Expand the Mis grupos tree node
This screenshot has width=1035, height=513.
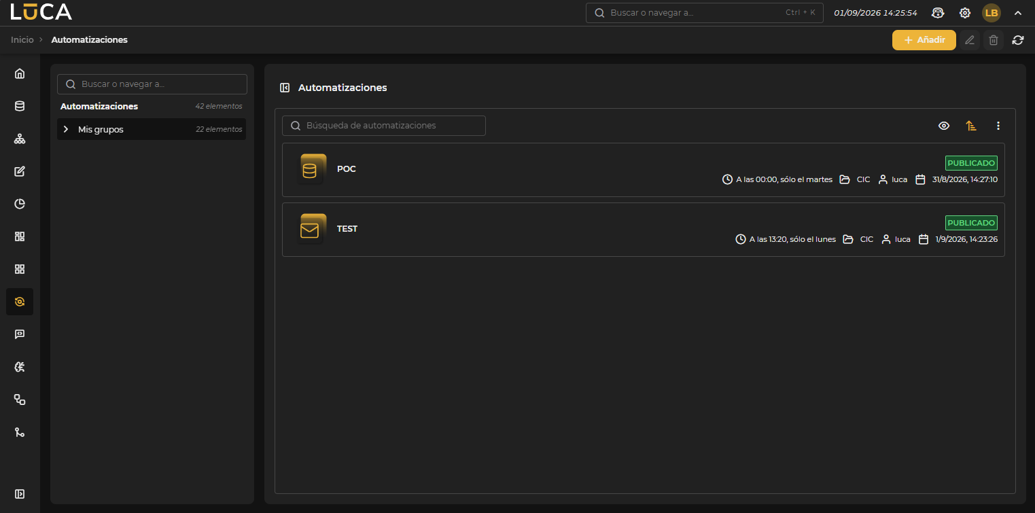(66, 129)
